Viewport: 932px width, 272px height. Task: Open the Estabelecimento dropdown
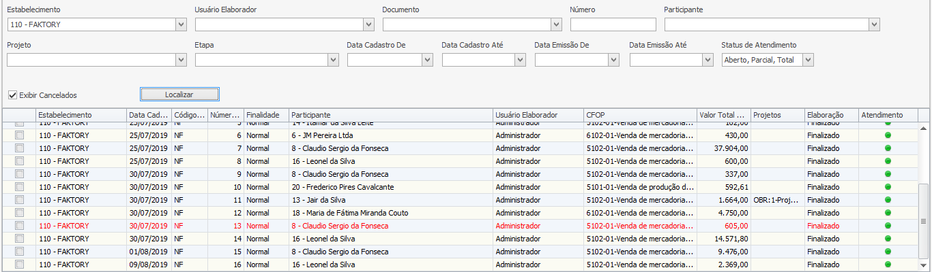pos(181,24)
